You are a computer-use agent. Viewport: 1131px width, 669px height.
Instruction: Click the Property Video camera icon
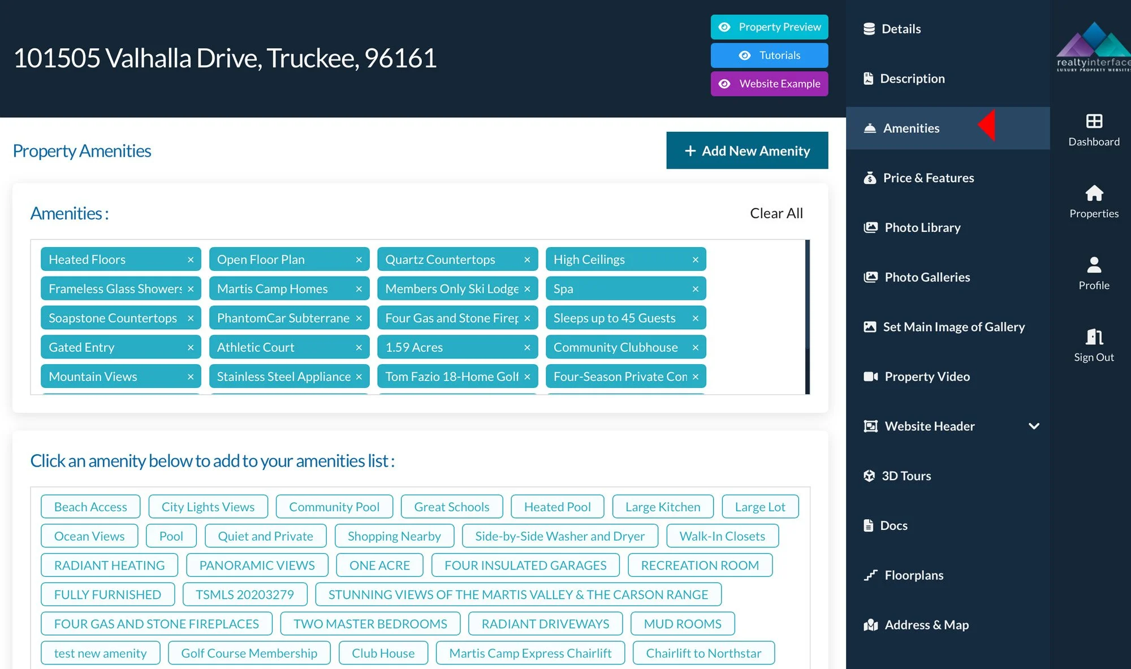click(x=870, y=377)
